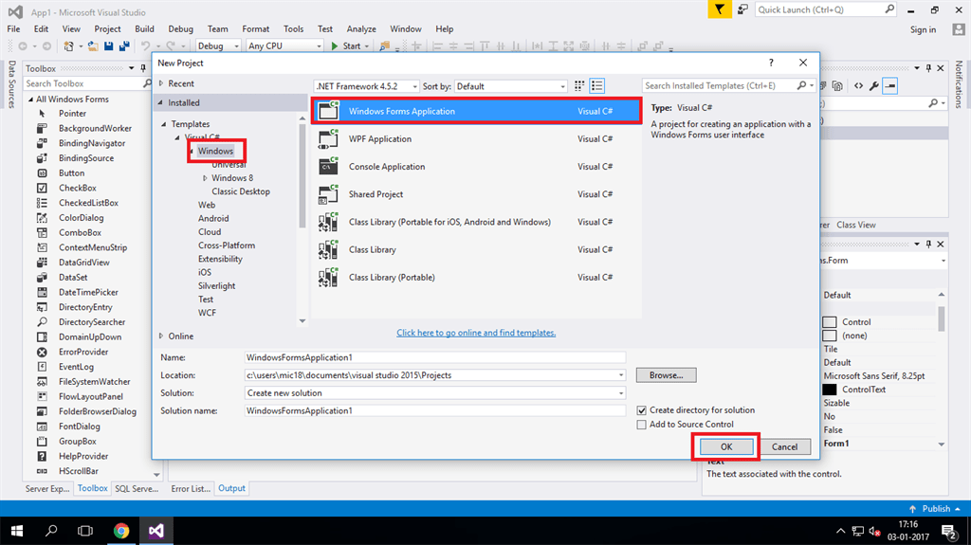Viewport: 971px width, 545px height.
Task: Select the DateTimePicker icon in Toolbox
Action: tap(42, 292)
